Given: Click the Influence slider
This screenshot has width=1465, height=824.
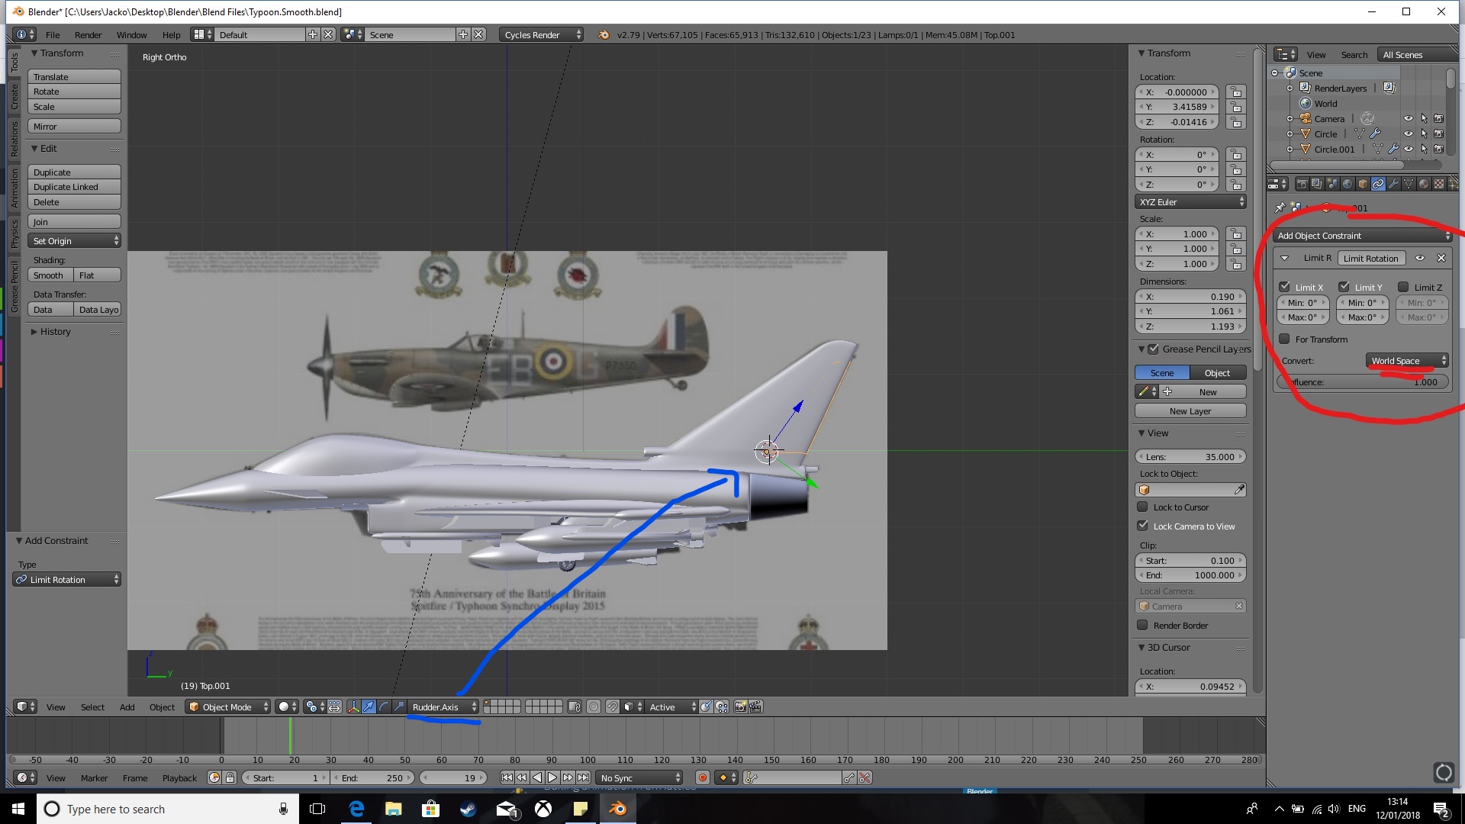Looking at the screenshot, I should (1363, 382).
